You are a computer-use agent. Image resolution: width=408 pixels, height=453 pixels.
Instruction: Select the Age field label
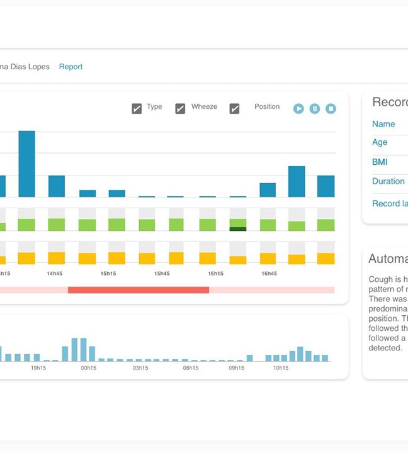[x=380, y=142]
